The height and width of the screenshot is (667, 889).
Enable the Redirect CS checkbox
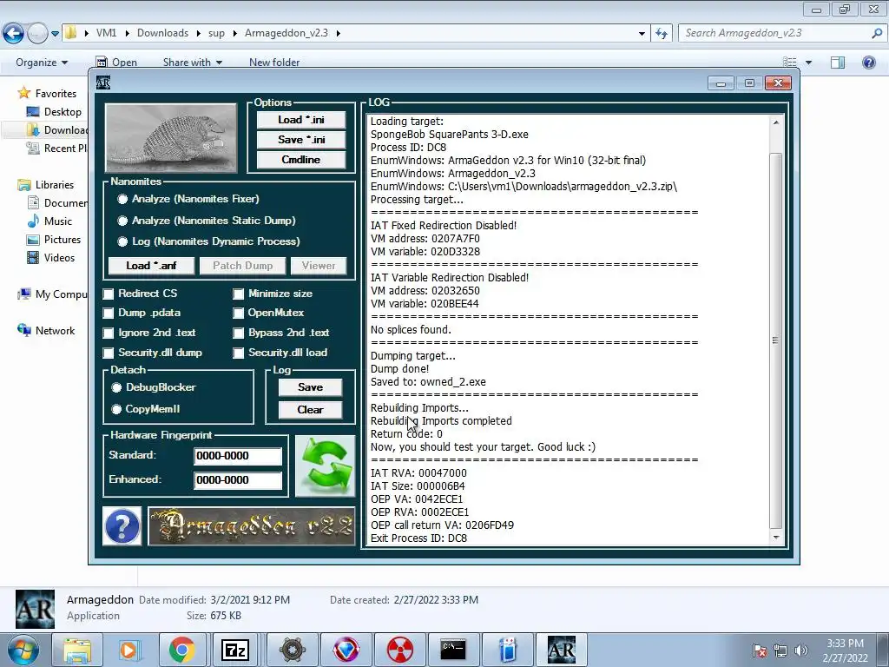(x=109, y=294)
